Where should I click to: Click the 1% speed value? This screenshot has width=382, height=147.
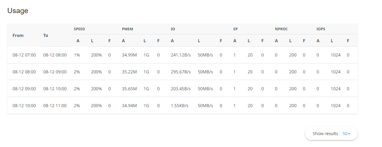(x=77, y=55)
